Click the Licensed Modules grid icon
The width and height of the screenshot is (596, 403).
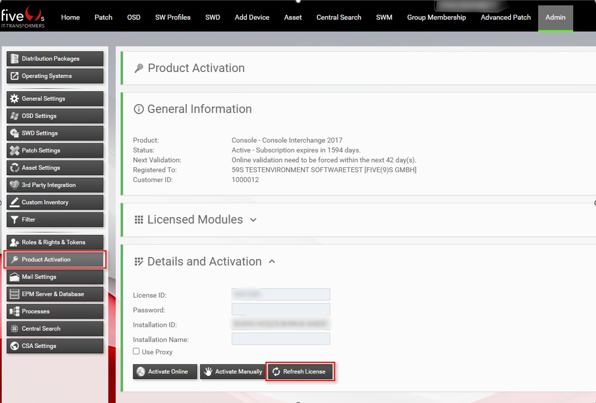139,219
